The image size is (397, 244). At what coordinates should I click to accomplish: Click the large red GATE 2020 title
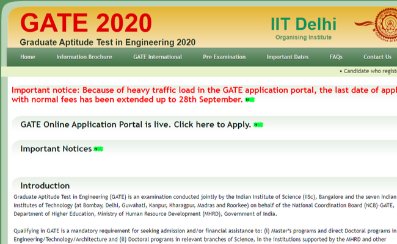click(x=86, y=23)
